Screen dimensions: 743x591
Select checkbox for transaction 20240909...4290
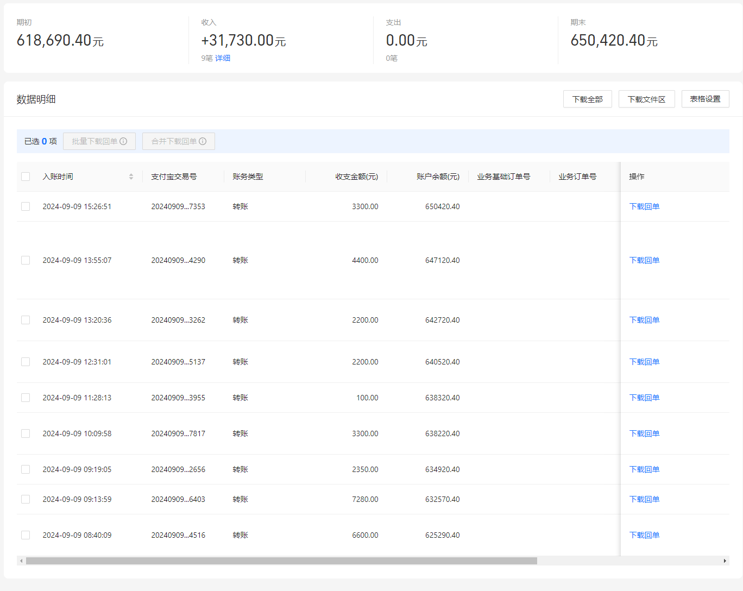point(26,260)
